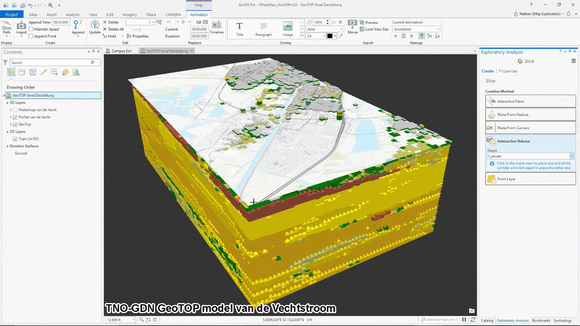Click the Import animation icon

21,27
